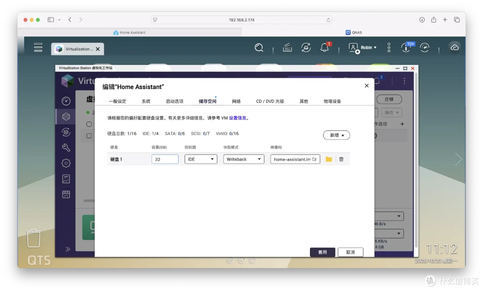Click the home-assistant image file field
This screenshot has height=291, width=483.
[295, 159]
